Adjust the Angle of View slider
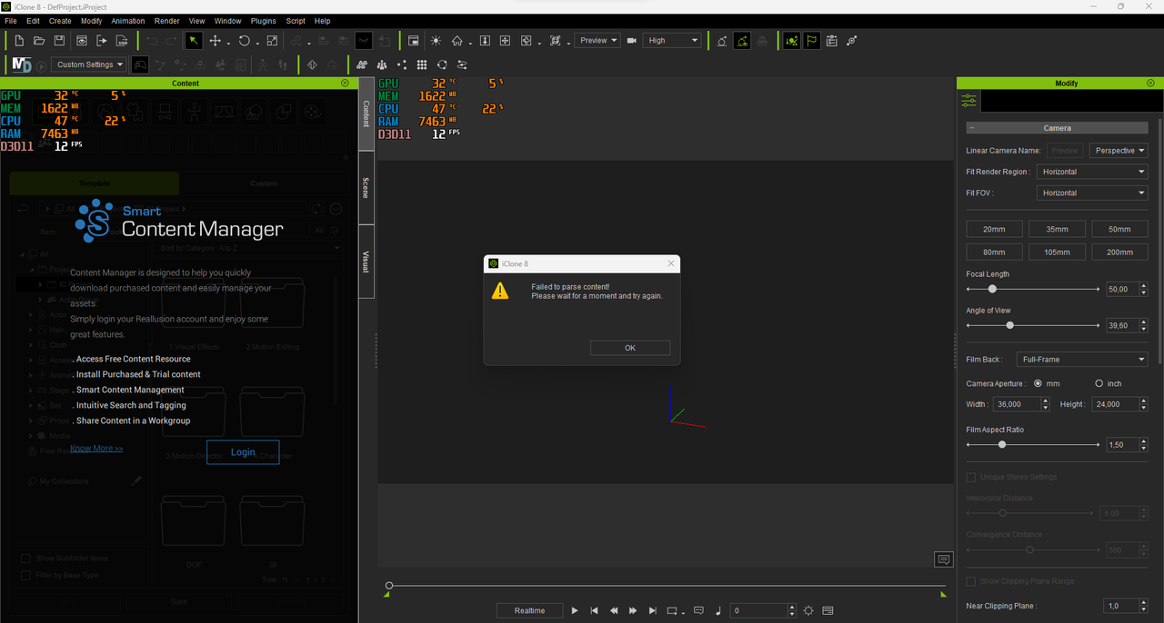The image size is (1164, 623). [x=1033, y=325]
